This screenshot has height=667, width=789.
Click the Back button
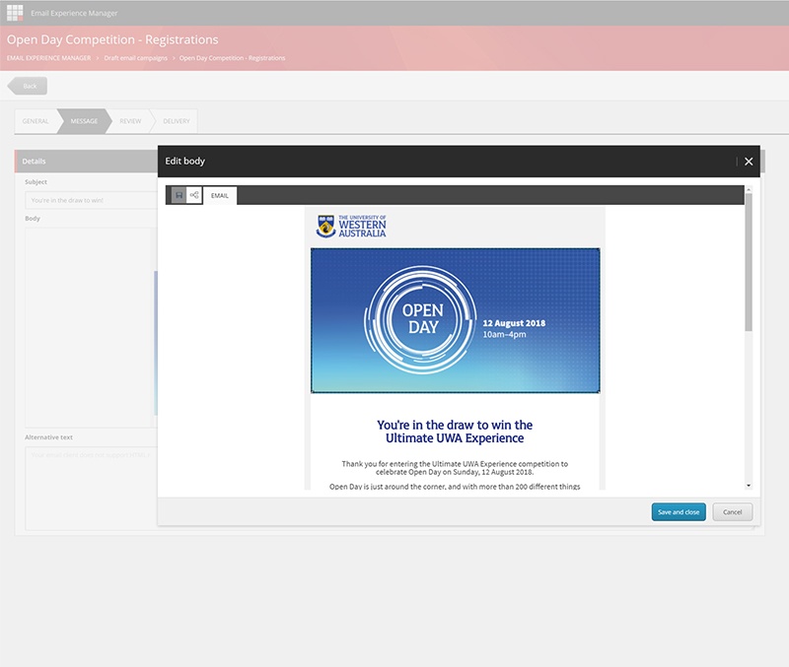(x=27, y=86)
